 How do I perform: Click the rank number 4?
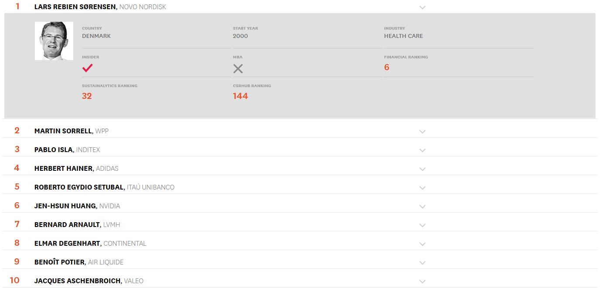(x=17, y=168)
